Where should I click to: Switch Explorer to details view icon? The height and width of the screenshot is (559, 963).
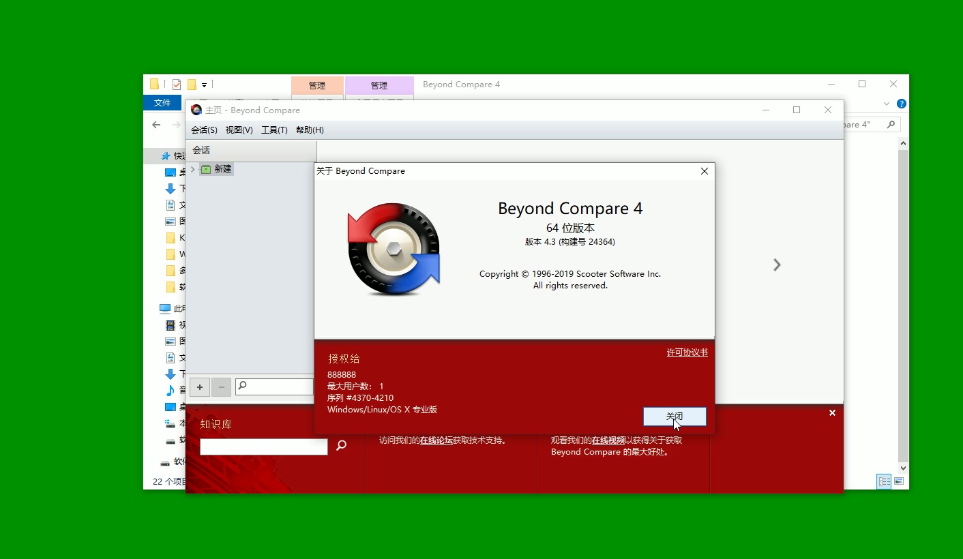pyautogui.click(x=885, y=481)
